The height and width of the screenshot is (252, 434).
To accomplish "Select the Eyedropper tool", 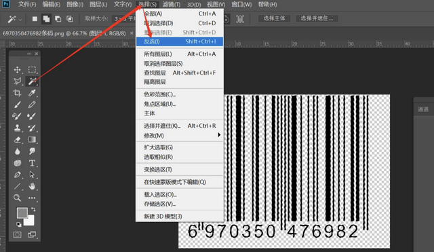I will [x=32, y=92].
